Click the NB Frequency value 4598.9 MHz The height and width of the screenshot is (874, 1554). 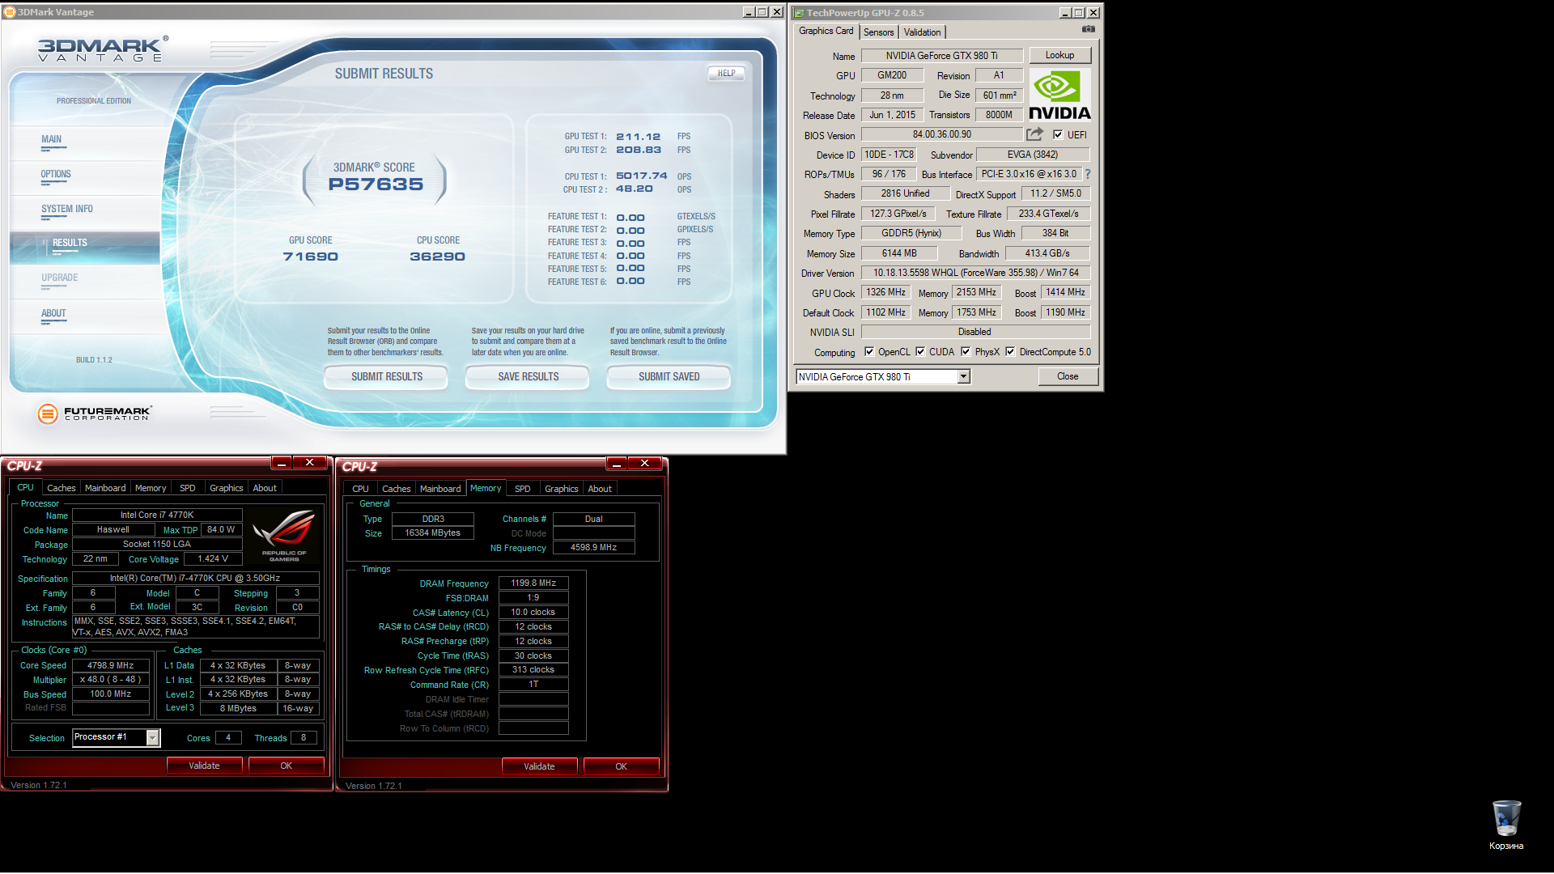(x=593, y=548)
